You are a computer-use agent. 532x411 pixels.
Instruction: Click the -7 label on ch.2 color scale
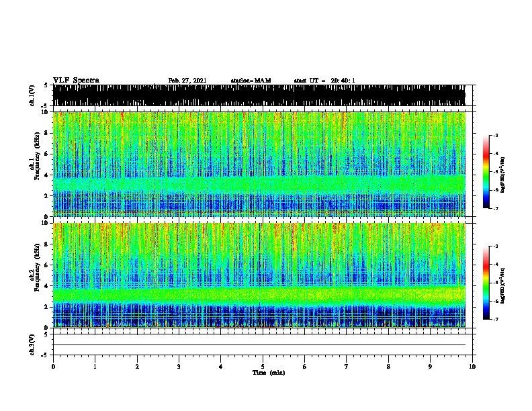click(495, 319)
